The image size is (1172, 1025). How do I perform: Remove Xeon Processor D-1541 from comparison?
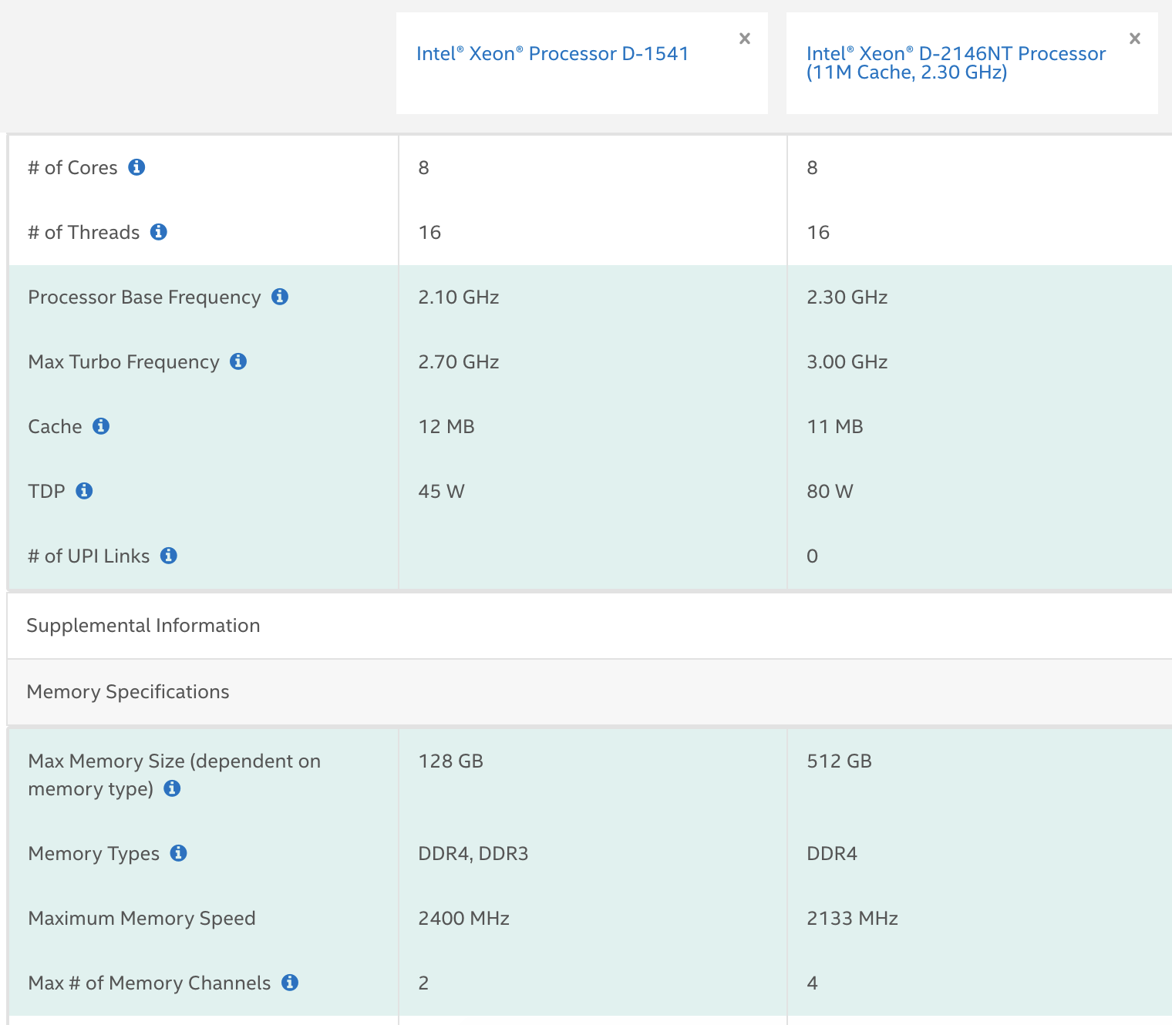click(x=745, y=39)
